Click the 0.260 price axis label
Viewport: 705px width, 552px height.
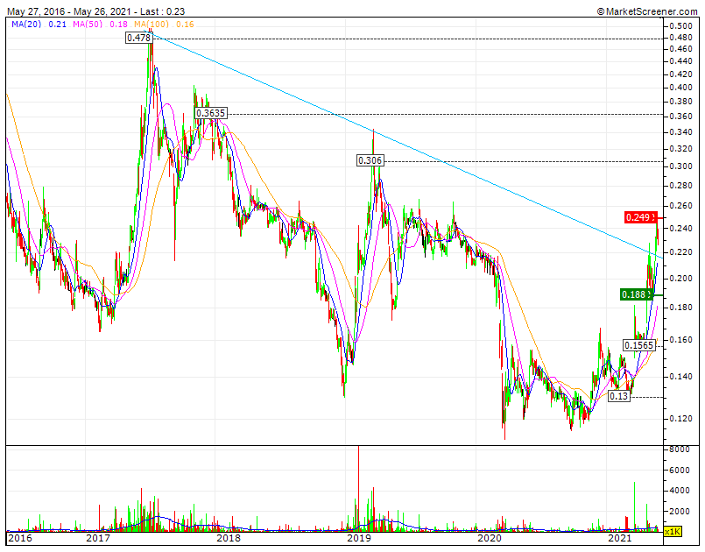(680, 206)
